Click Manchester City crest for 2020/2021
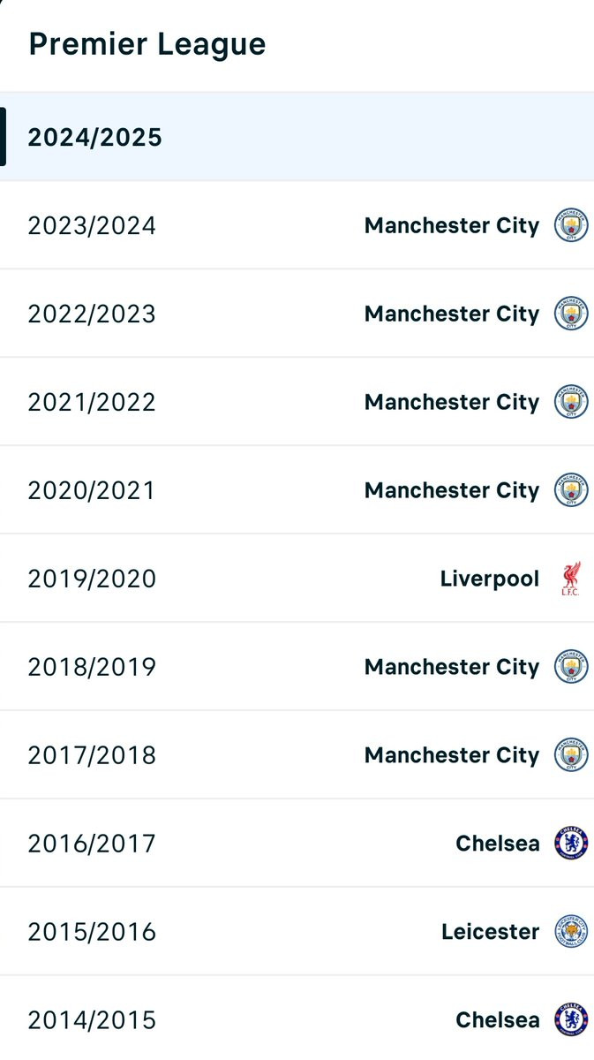 tap(571, 490)
